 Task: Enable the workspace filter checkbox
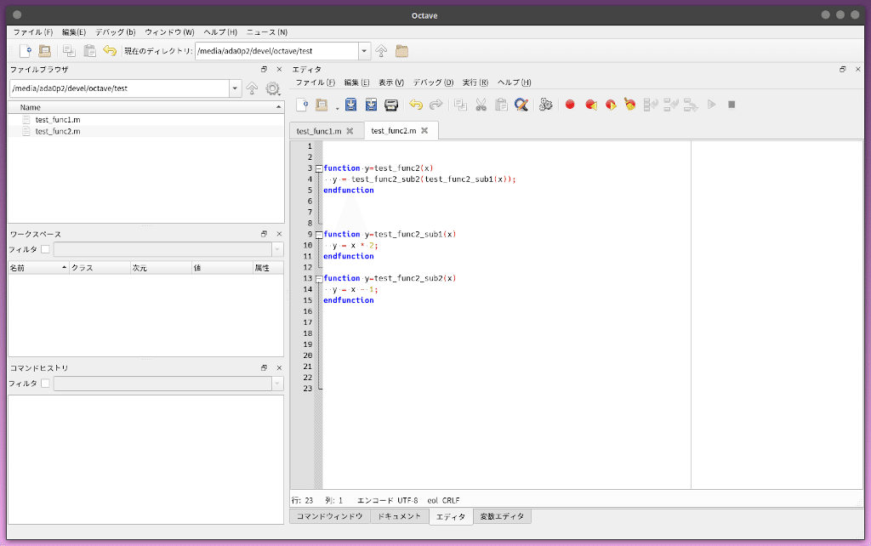click(46, 249)
